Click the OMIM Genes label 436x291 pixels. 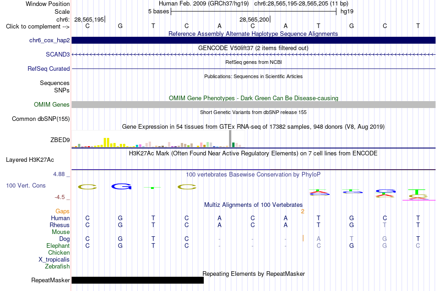pyautogui.click(x=51, y=105)
